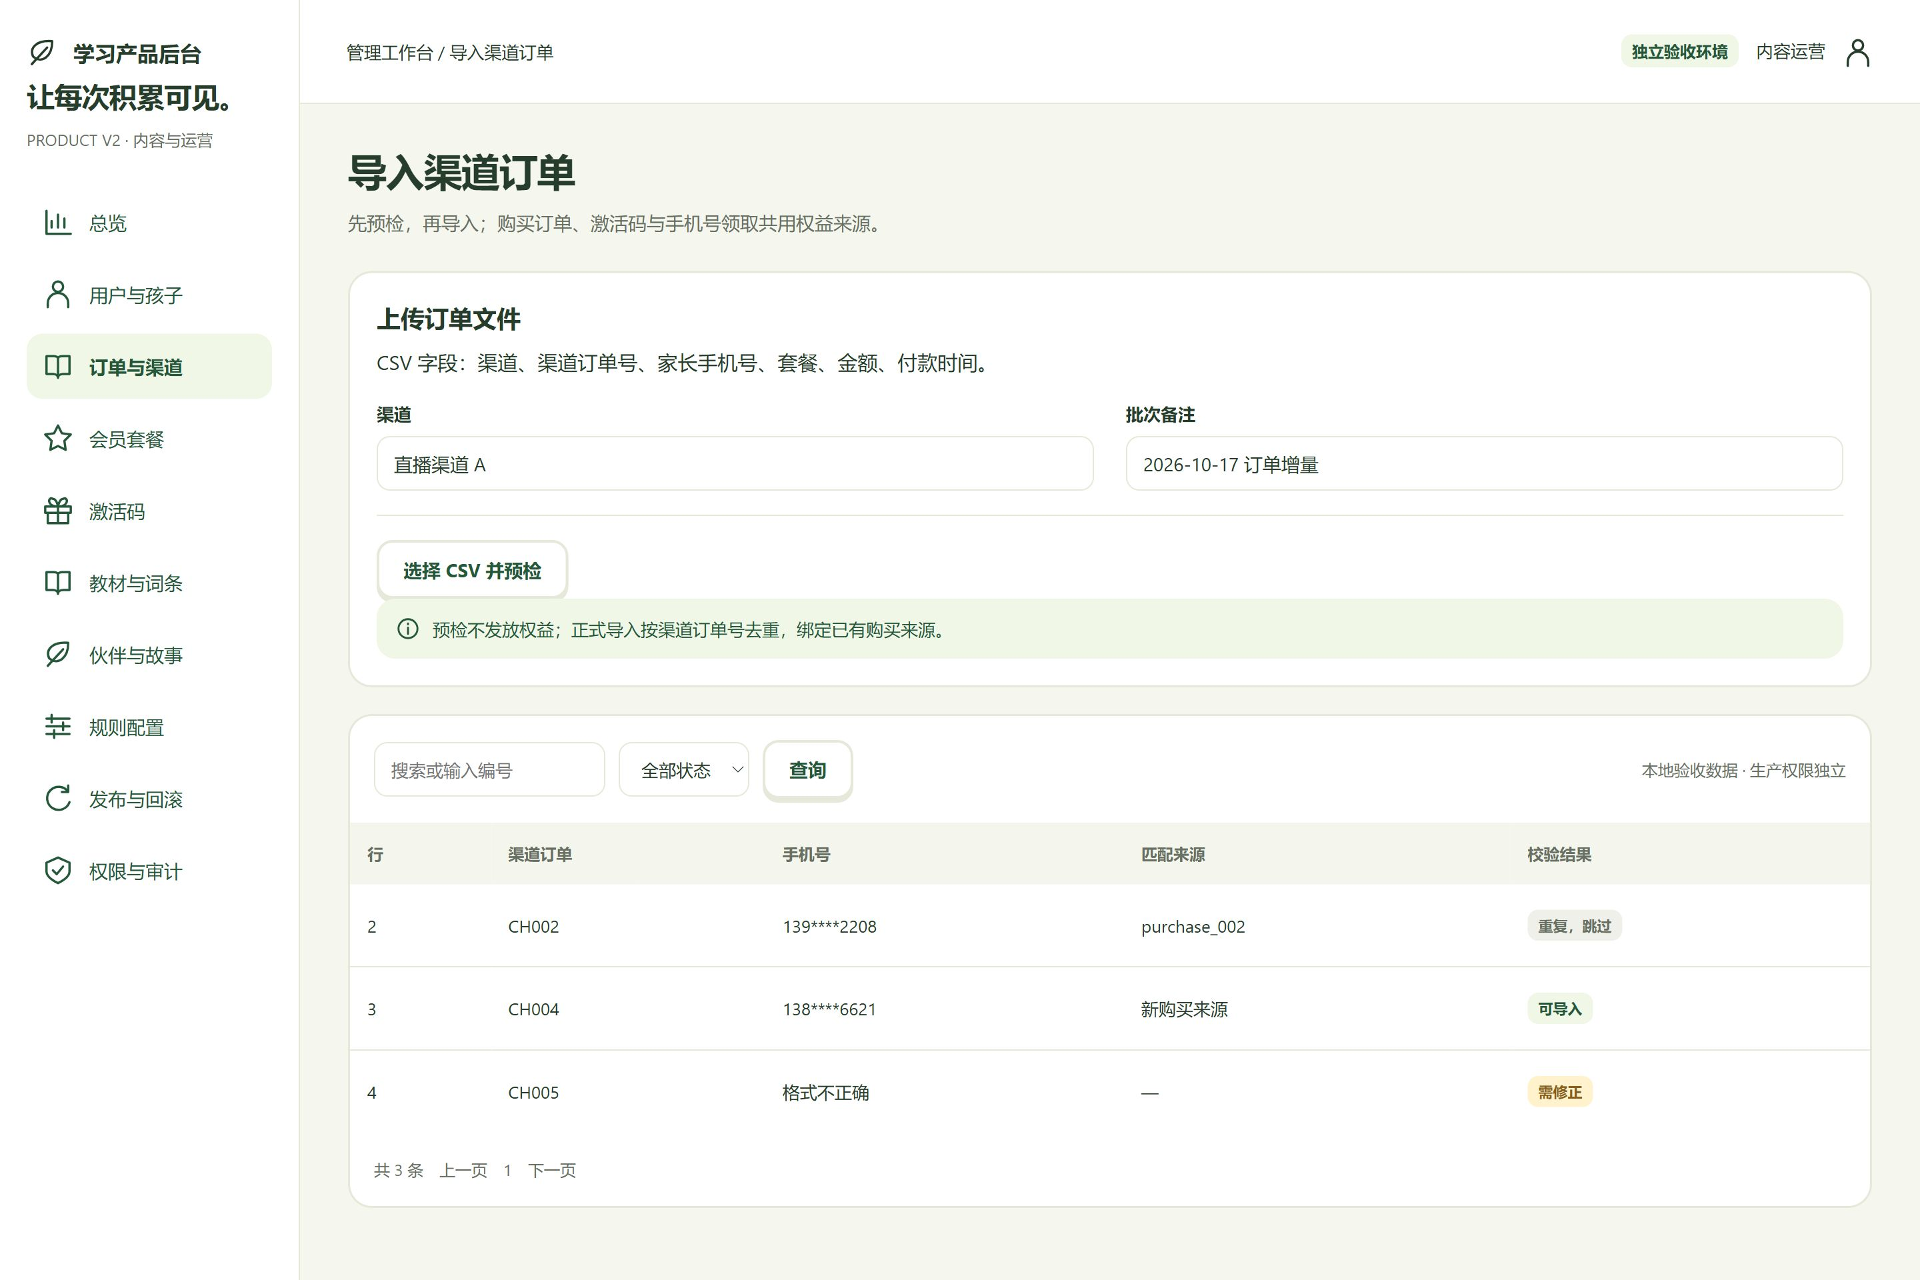The height and width of the screenshot is (1280, 1920).
Task: Click the star icon for 会员套餐
Action: pyautogui.click(x=58, y=439)
